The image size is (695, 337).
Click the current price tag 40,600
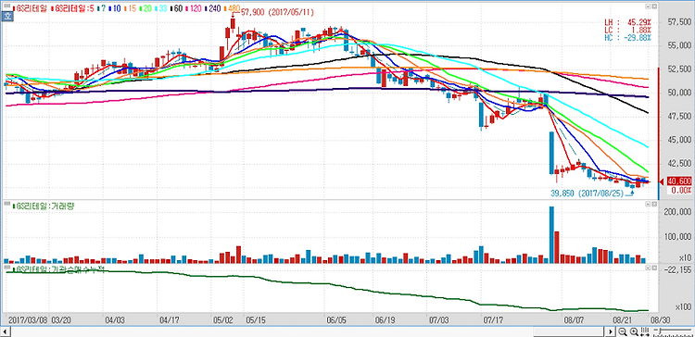point(678,181)
